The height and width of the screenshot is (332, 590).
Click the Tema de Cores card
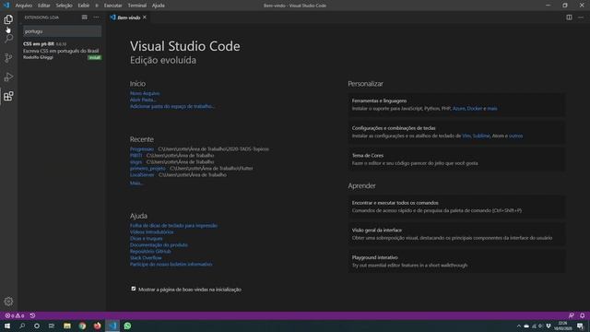coord(456,160)
